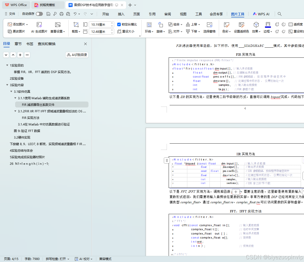
Task: Click the table move handle icon
Action: [167, 160]
